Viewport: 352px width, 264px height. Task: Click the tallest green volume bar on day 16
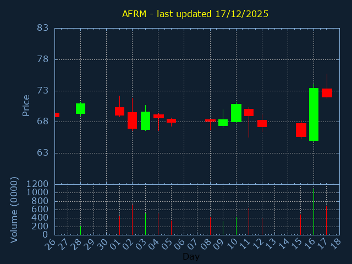click(x=313, y=212)
